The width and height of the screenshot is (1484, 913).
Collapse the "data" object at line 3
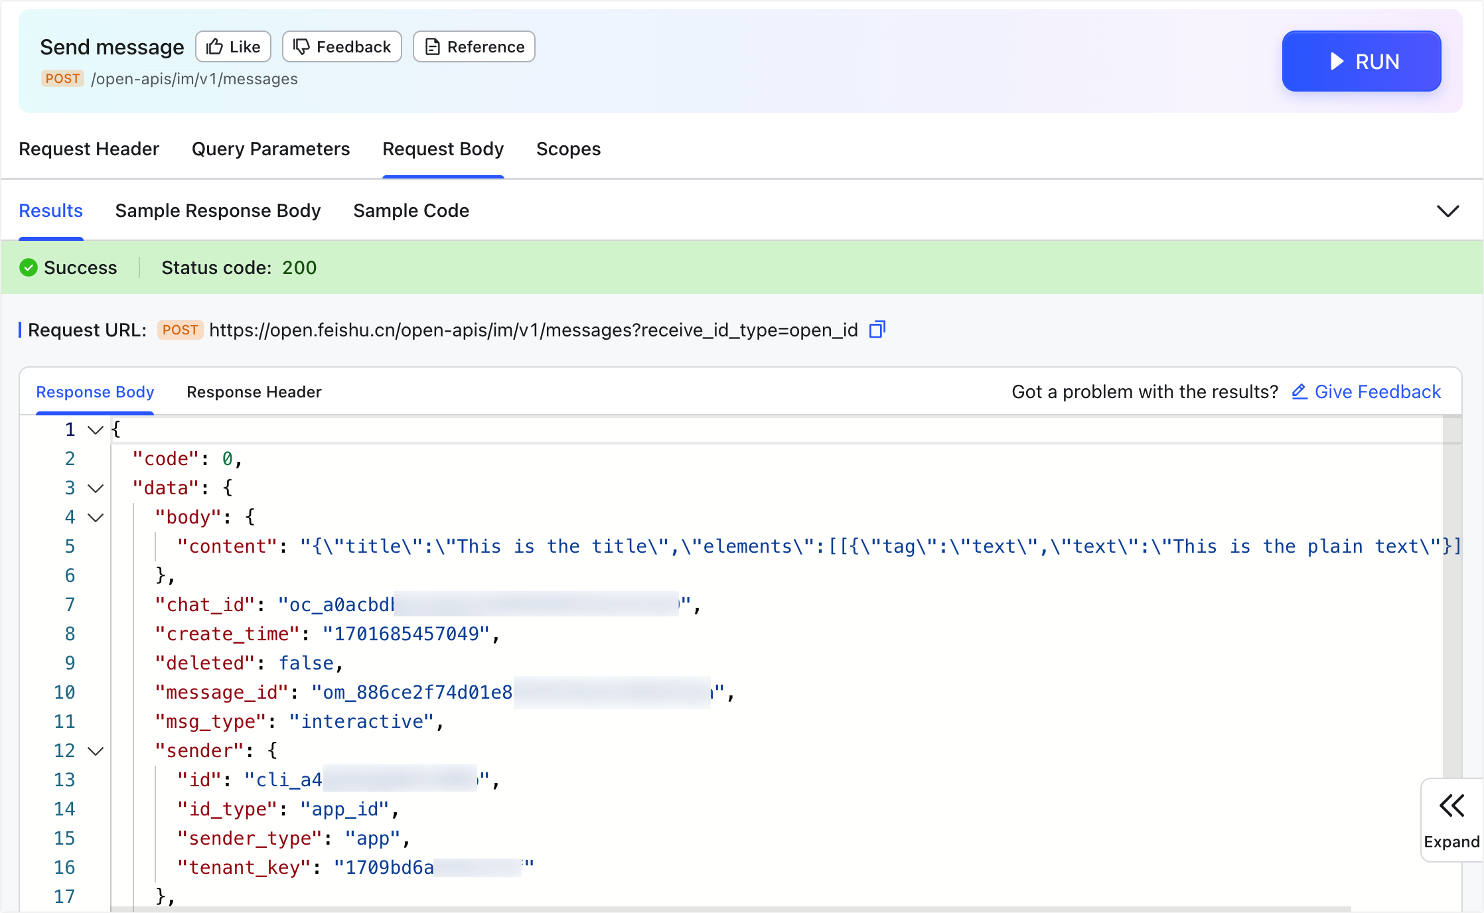click(96, 488)
